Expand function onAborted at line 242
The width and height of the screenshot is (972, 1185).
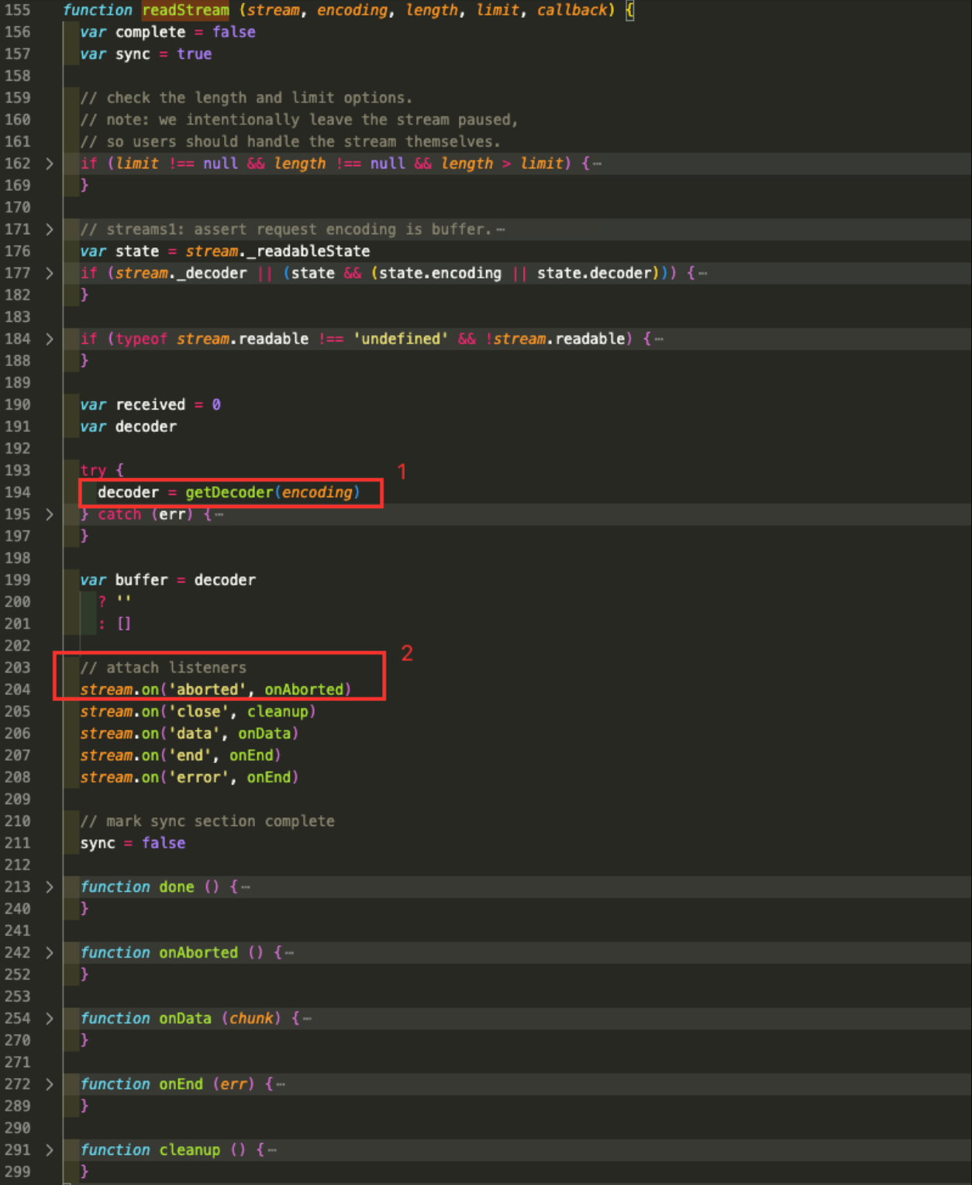click(x=50, y=952)
